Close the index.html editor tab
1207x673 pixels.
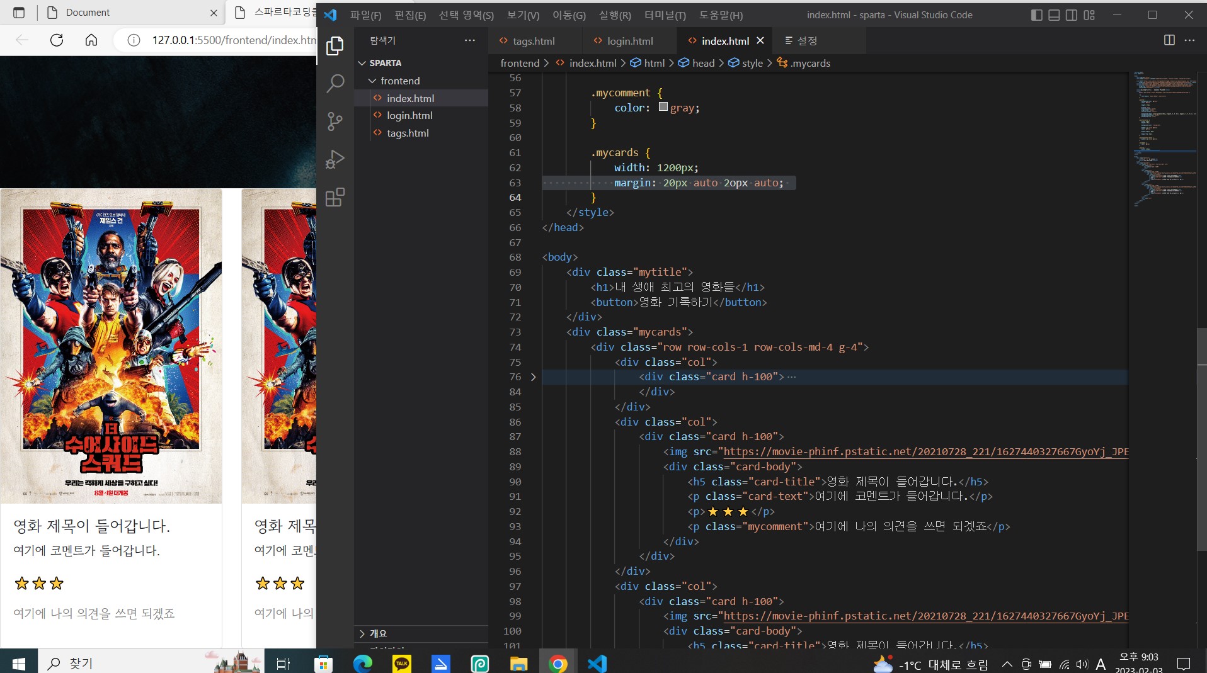click(760, 40)
